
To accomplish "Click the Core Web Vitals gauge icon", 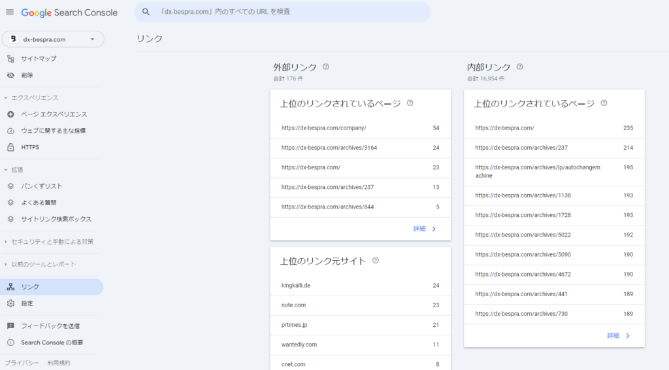I will [x=10, y=131].
